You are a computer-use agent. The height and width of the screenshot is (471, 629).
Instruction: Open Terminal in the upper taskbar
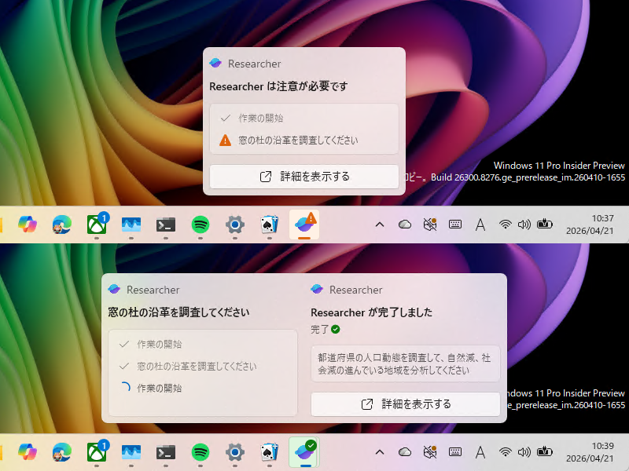166,225
